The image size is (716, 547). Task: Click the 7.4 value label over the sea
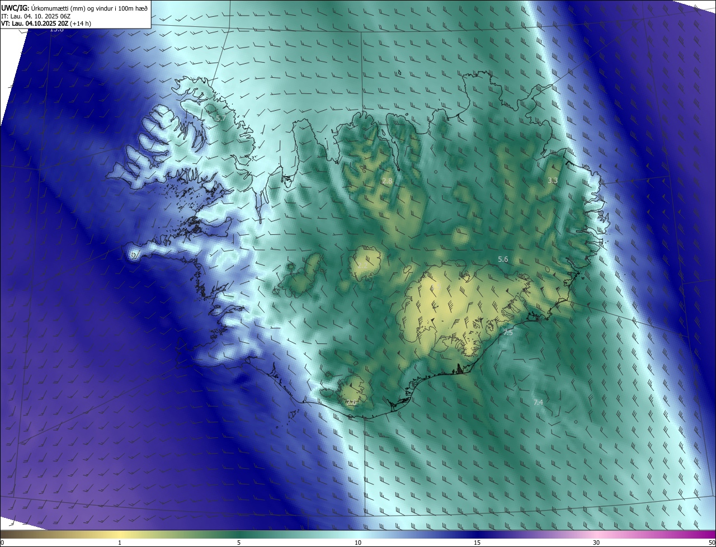(538, 402)
